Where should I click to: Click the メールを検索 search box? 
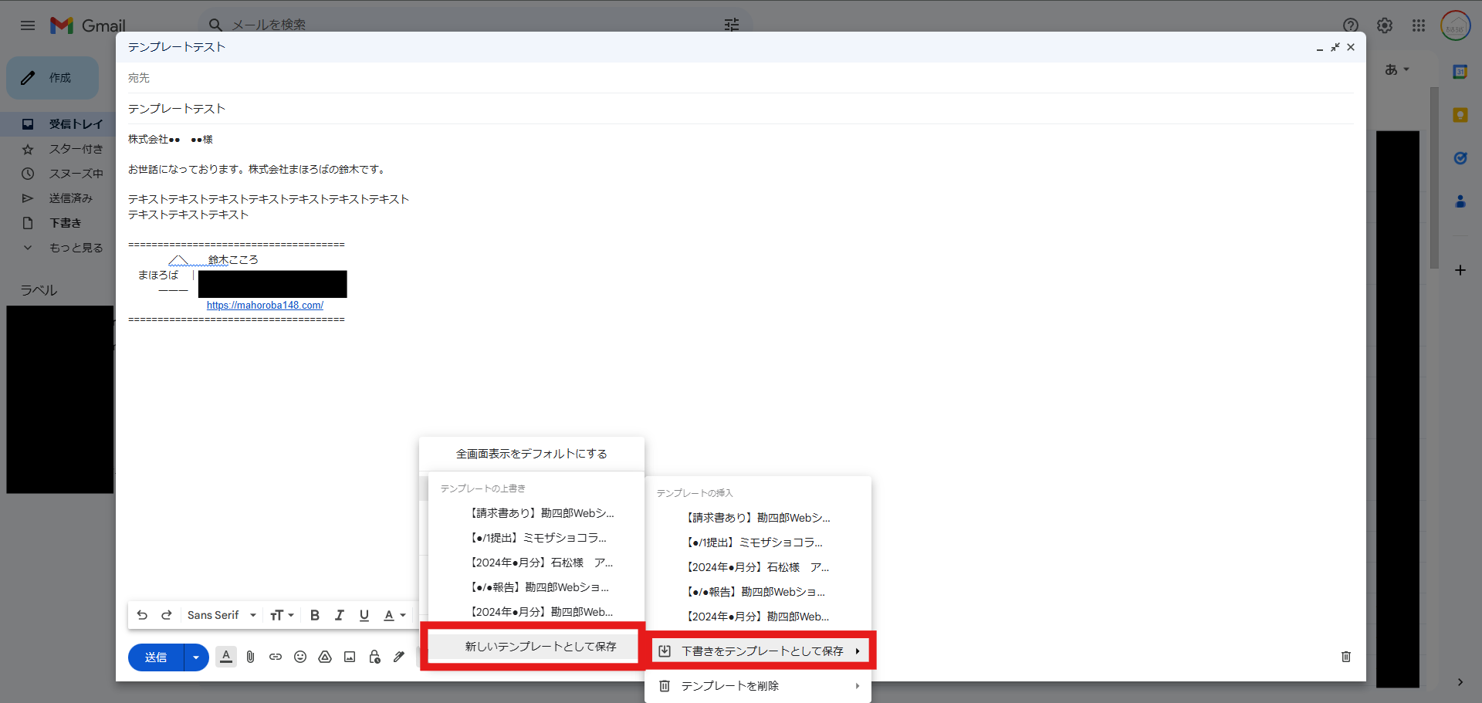click(x=475, y=25)
